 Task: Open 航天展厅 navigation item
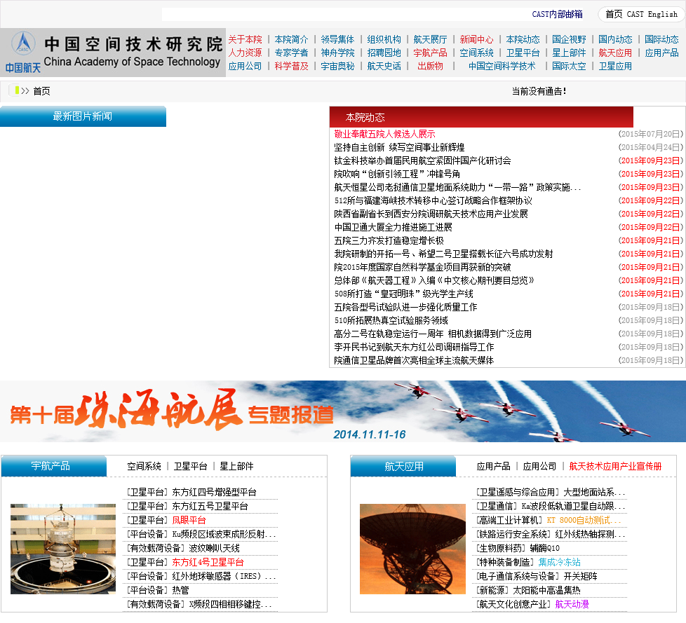[431, 40]
